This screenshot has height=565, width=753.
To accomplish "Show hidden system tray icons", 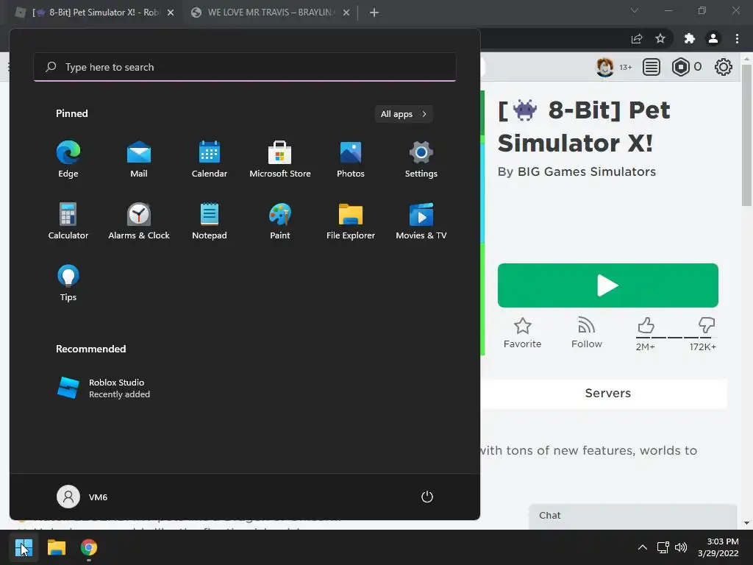I will (x=642, y=547).
